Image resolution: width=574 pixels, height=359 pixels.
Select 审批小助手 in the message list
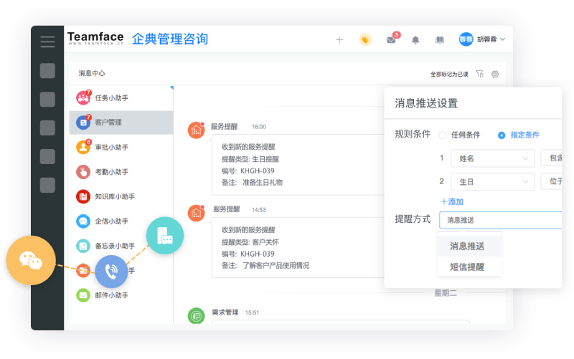click(x=121, y=148)
